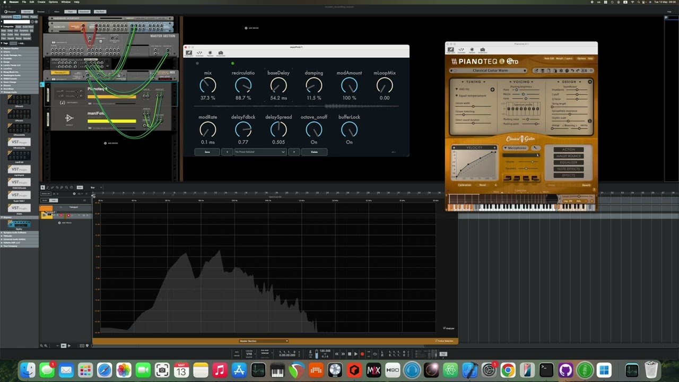Open Edit menu in menu bar
Screen dimensions: 679x382
32,2
